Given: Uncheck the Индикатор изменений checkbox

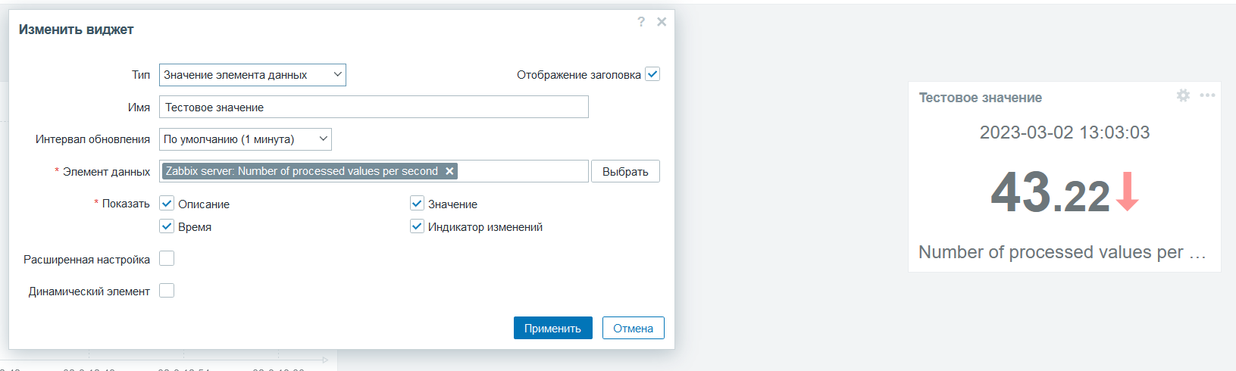Looking at the screenshot, I should coord(417,226).
